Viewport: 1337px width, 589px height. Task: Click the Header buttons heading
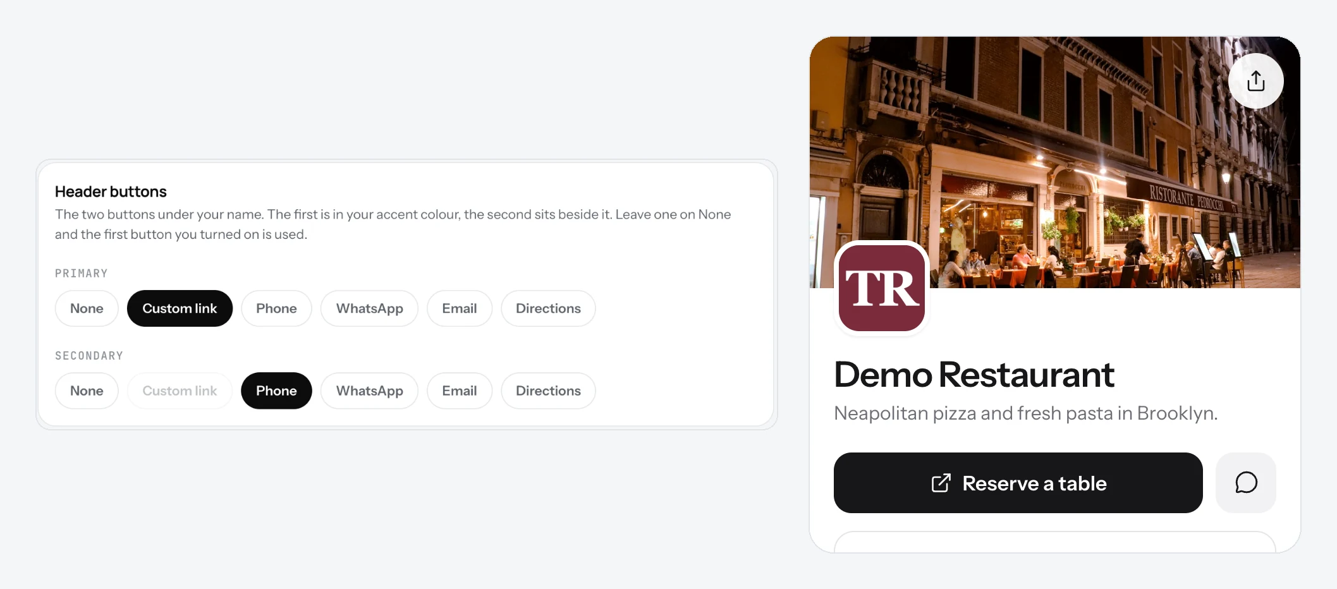tap(111, 191)
